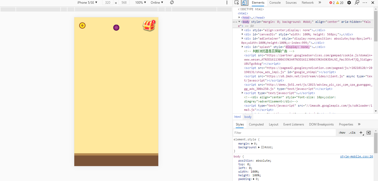Toggle the .cls element classes panel
Screen dimensions: 378x181
[x=352, y=133]
